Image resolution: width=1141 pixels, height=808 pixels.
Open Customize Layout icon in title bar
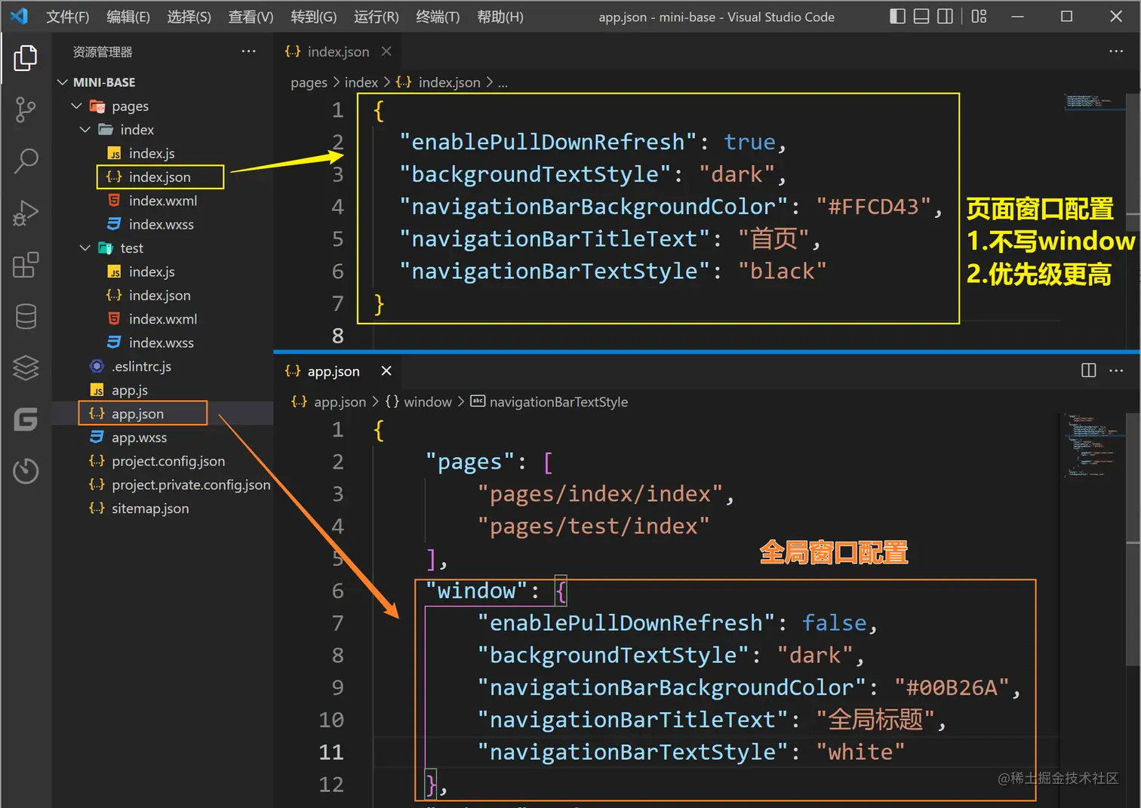(x=979, y=17)
